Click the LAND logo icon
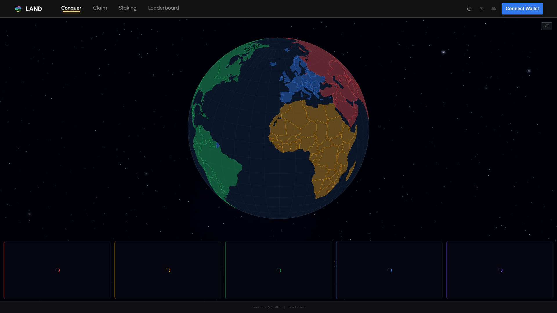 tap(18, 9)
